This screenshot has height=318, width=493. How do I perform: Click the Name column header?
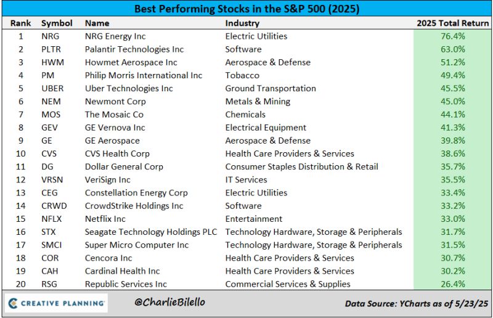click(97, 23)
